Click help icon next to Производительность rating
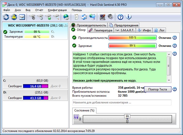183x135 pixels. 175,38
